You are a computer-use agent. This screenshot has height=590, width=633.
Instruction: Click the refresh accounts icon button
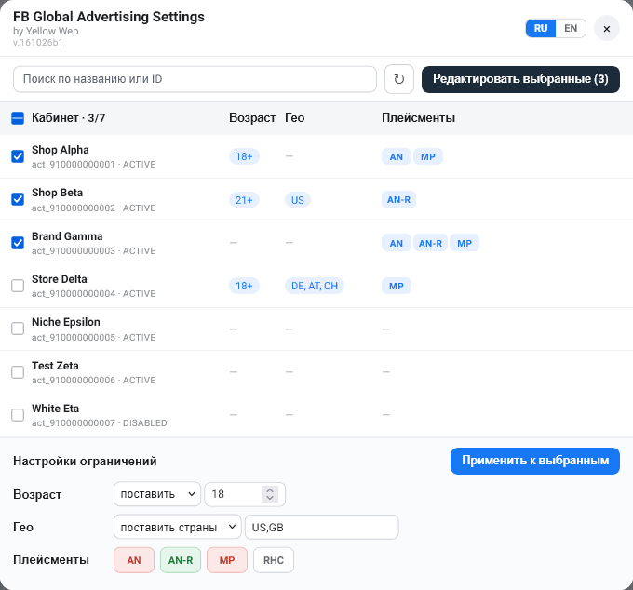coord(398,79)
